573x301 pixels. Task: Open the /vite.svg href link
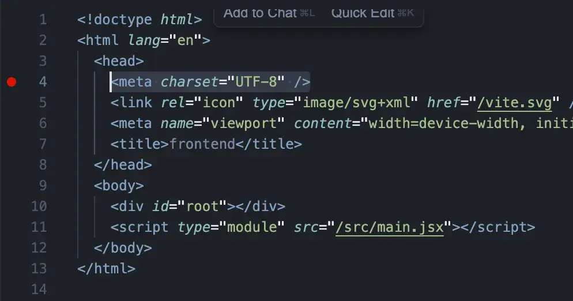515,103
